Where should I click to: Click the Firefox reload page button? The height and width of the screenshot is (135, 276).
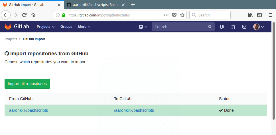25,15
